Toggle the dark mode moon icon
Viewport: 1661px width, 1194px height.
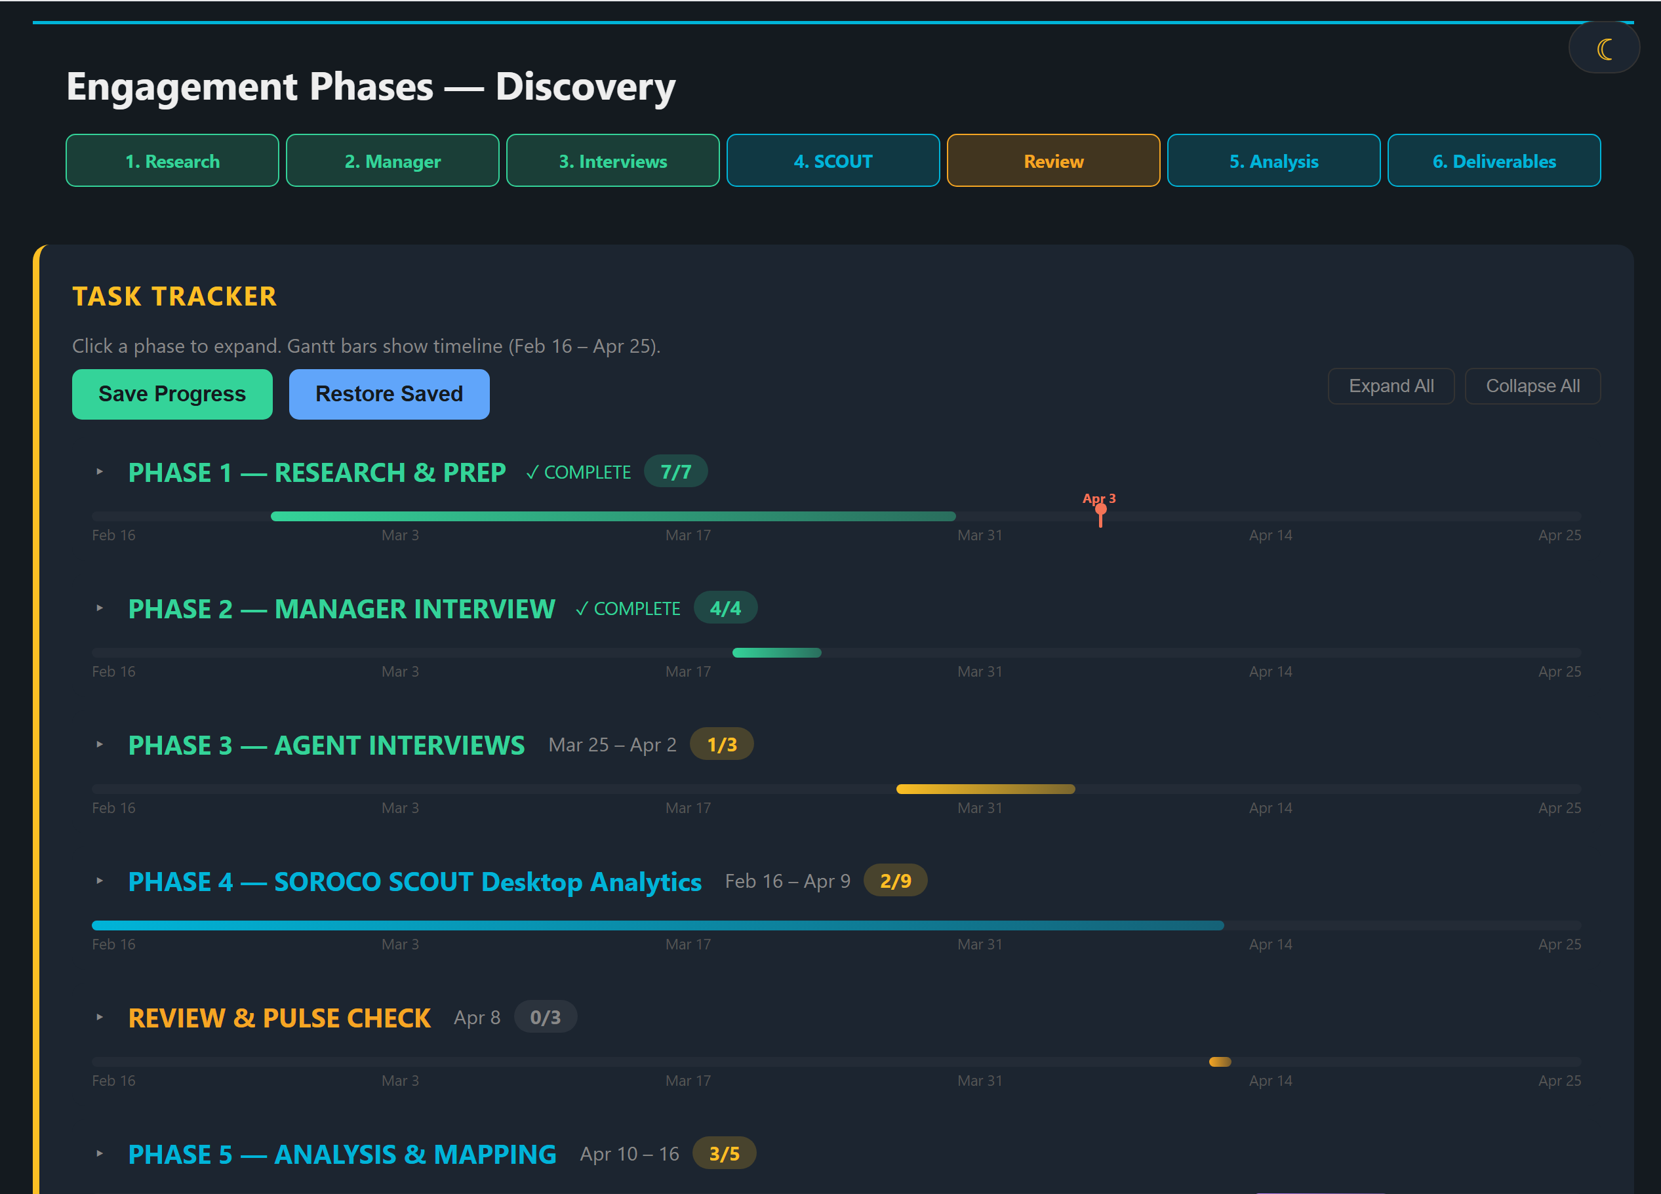[1604, 48]
